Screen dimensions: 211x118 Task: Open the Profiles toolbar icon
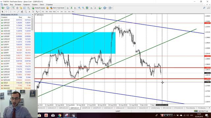coord(8,8)
